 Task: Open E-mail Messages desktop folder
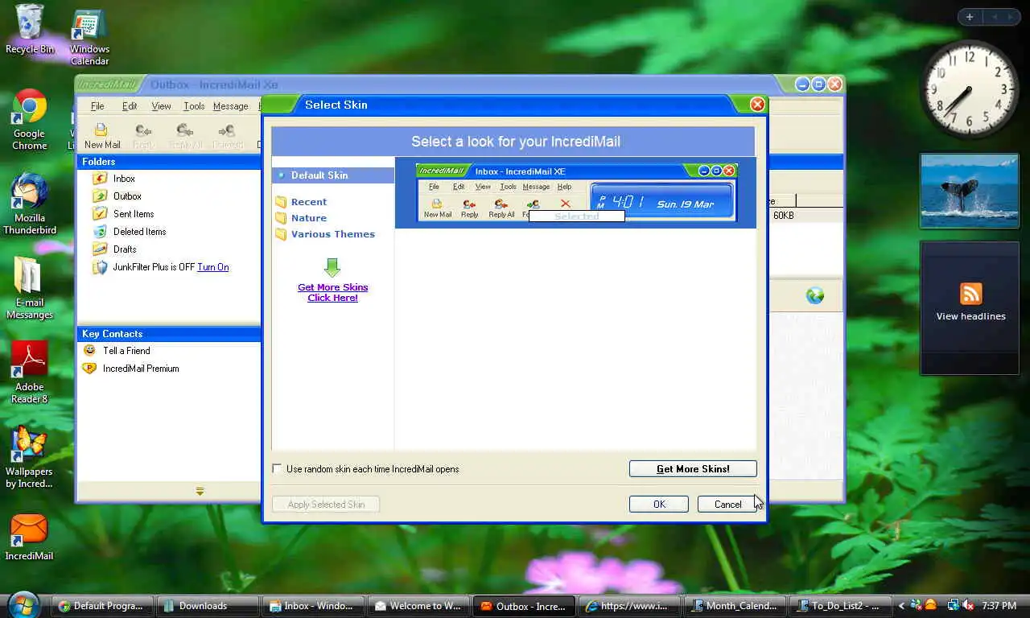point(30,288)
